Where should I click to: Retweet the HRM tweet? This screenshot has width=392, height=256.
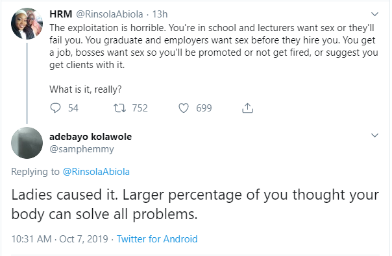120,108
